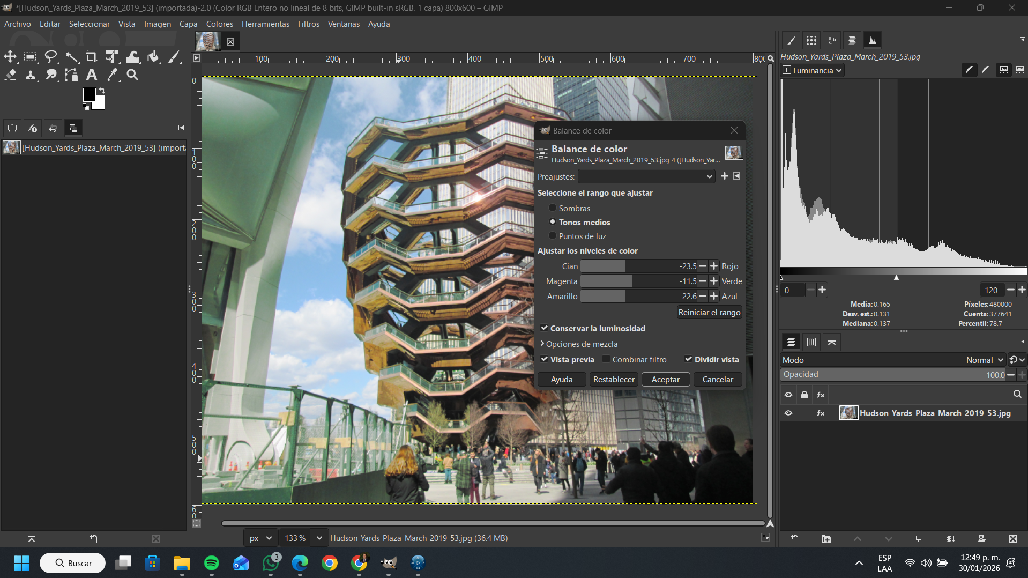Click Reiniciar el rango button
Viewport: 1028px width, 578px height.
click(x=709, y=312)
